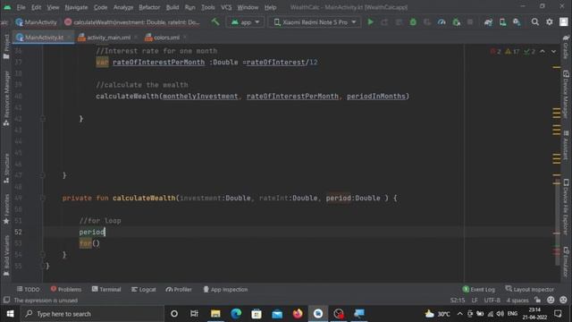Open File Explorer from the taskbar
This screenshot has height=322, width=572.
(x=215, y=314)
